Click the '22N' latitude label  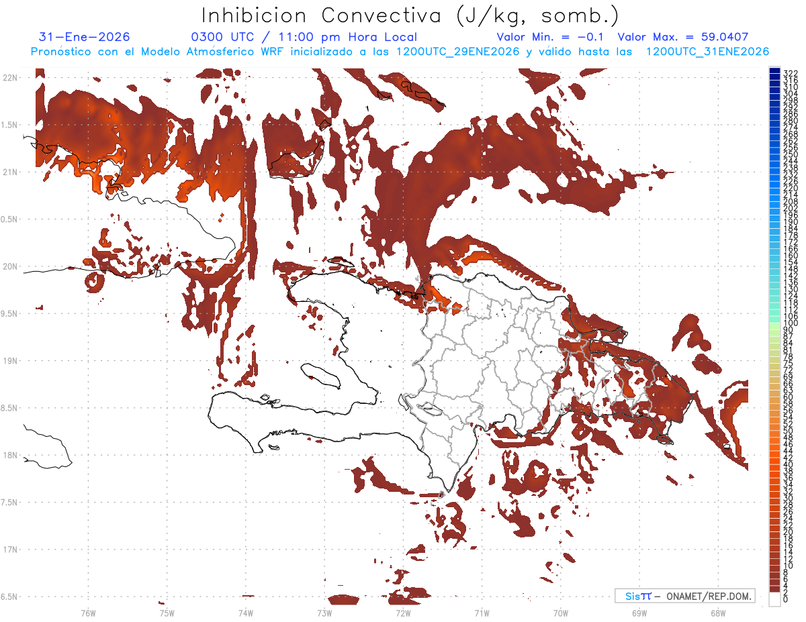pyautogui.click(x=9, y=77)
